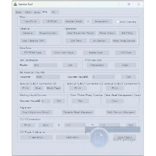Image resolution: width=156 pixels, height=156 pixels.
Task: Open the Y value dropdown in CD-R Correction
Action: (x=109, y=125)
